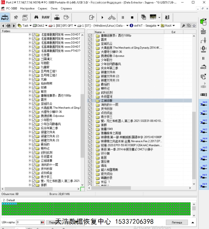
Task: Uncheck the 器灵 folder checkbox in list
Action: pyautogui.click(x=90, y=40)
